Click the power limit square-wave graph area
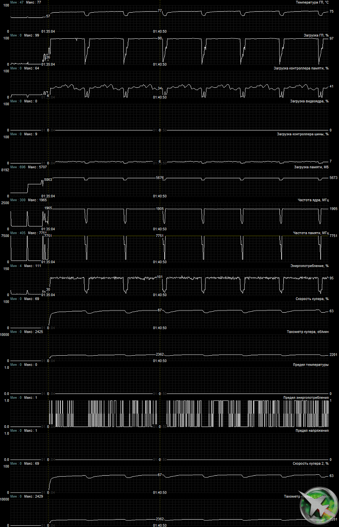 point(169,414)
